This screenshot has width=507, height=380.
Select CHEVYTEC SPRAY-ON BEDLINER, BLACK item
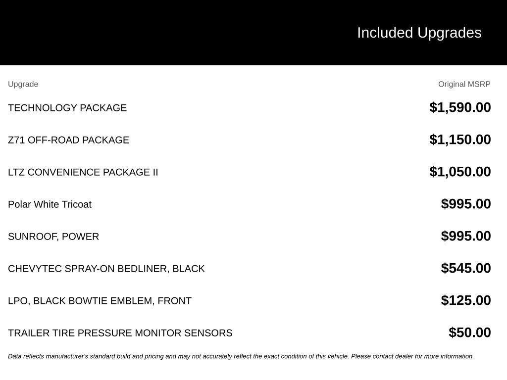coord(106,269)
